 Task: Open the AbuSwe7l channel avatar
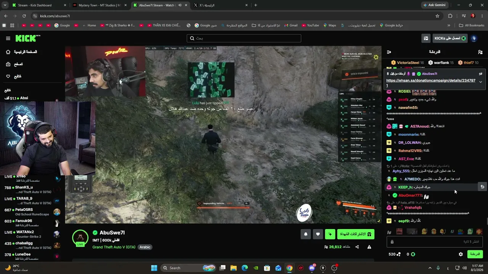80,238
